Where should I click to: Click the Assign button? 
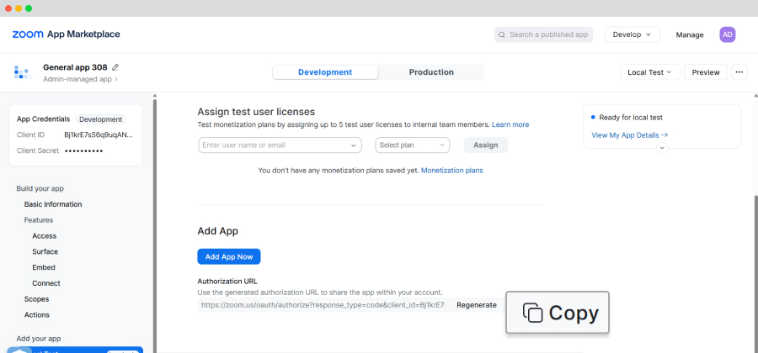click(x=485, y=145)
